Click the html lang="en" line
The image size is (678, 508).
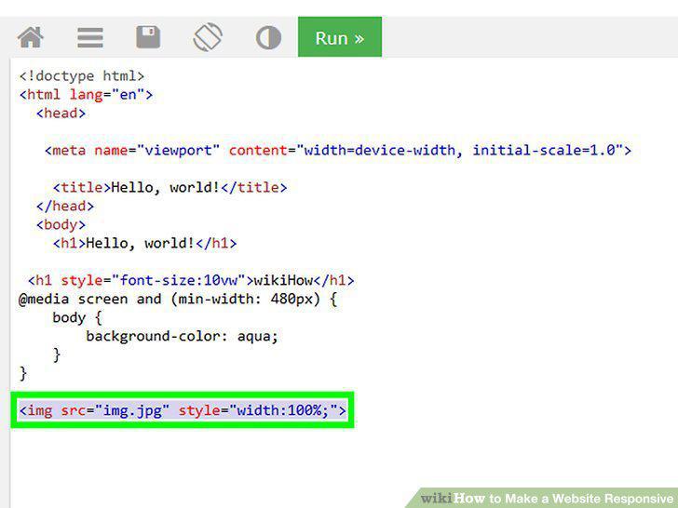click(86, 95)
